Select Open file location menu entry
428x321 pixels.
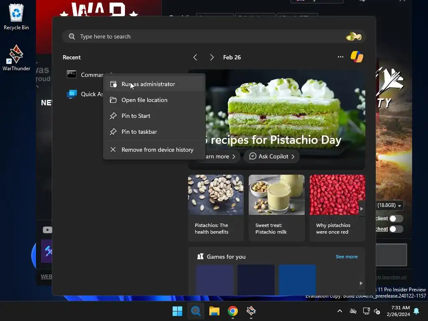(x=154, y=100)
